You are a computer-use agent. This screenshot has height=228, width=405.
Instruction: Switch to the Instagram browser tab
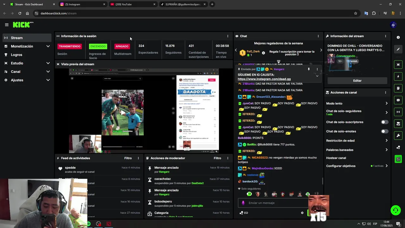(83, 4)
